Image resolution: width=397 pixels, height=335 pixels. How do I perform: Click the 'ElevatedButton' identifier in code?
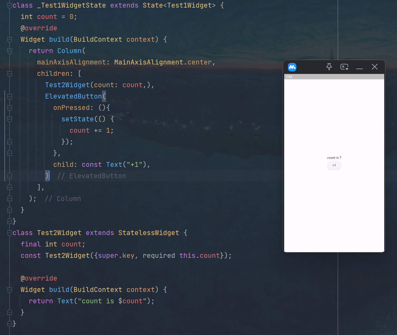[x=73, y=96]
